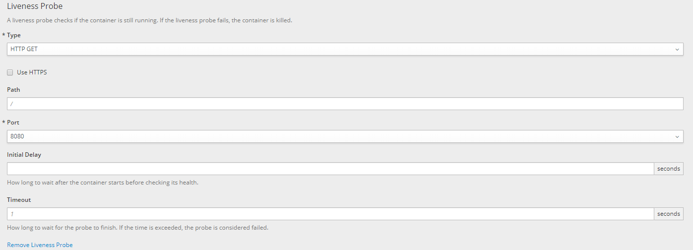Click the Timeout help text about probe failure
The image size is (693, 250).
pos(137,228)
